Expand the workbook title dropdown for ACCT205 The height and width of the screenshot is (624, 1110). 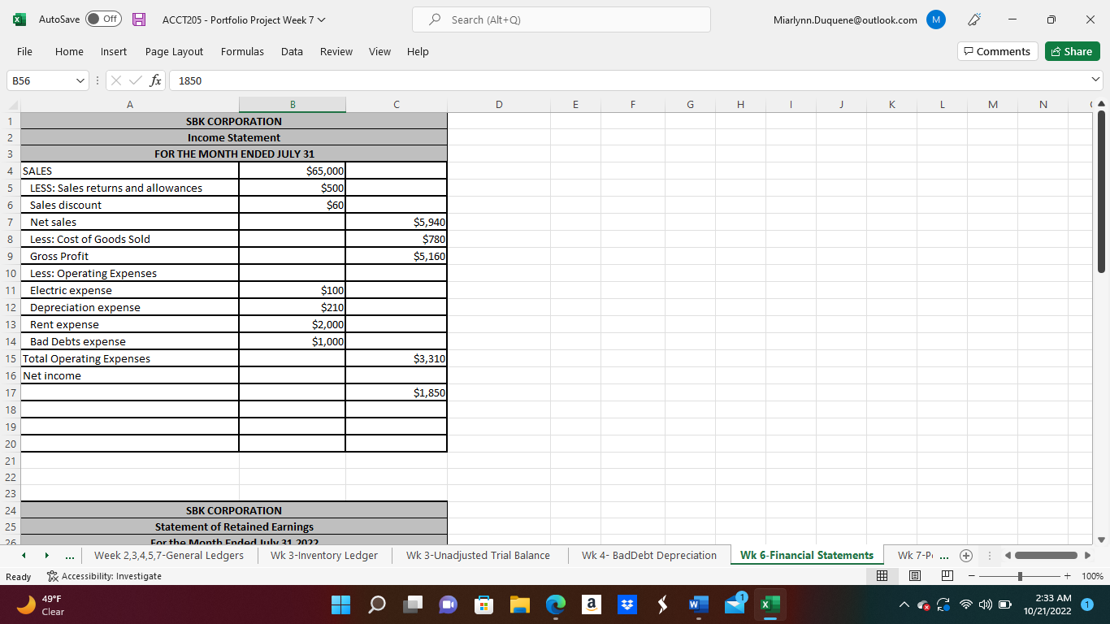(319, 19)
